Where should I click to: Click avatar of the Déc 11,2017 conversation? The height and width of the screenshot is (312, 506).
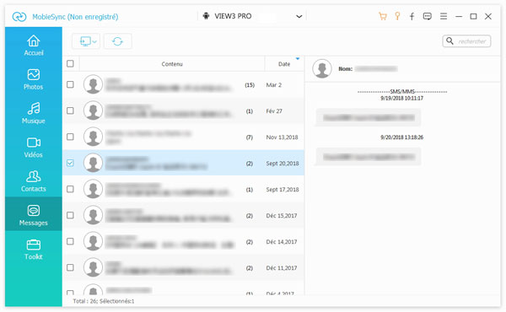click(93, 267)
